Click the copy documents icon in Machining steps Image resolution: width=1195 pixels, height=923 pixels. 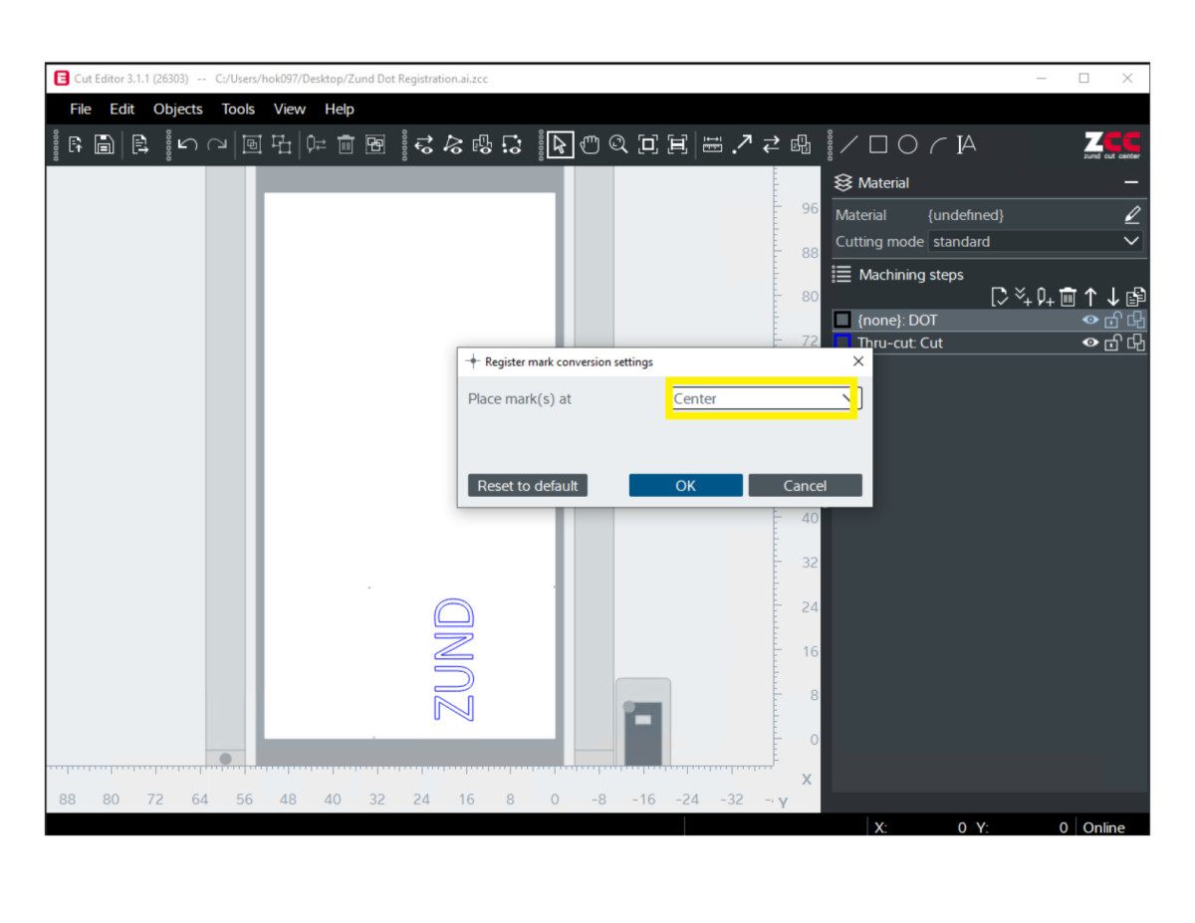[x=1136, y=296]
